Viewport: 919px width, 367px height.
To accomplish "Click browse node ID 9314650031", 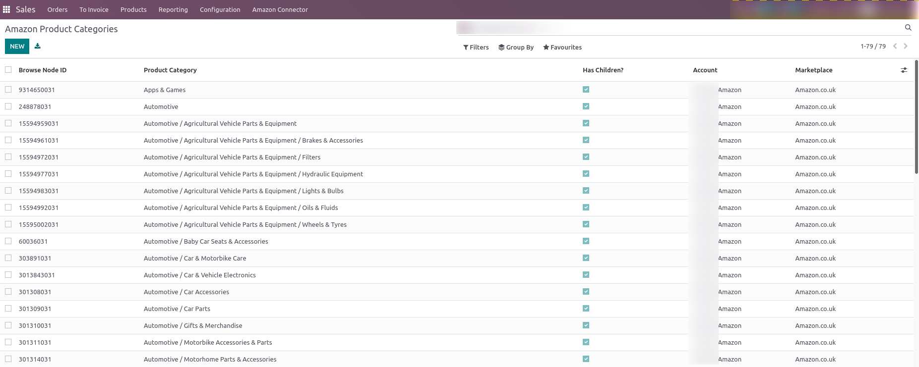I will point(37,90).
